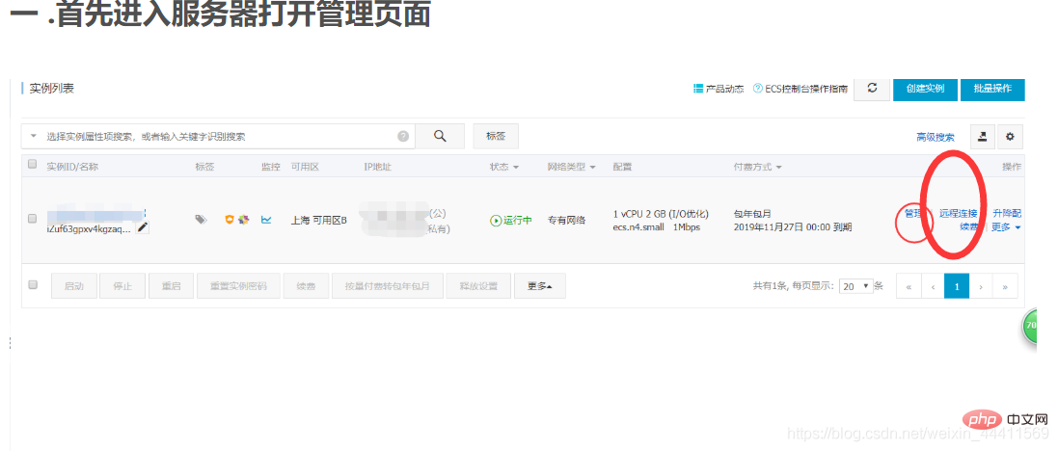Image resolution: width=1058 pixels, height=451 pixels.
Task: Open the page size 20 dropdown
Action: click(855, 286)
